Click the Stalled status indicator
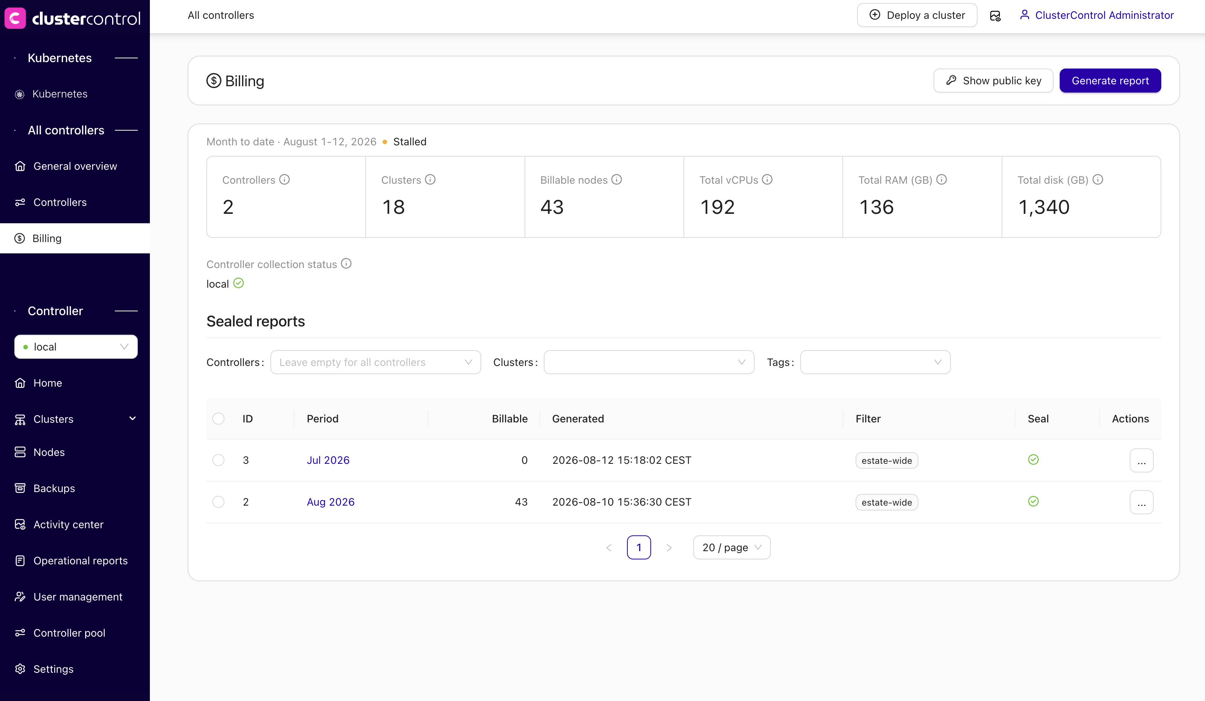Screen dimensions: 1205x701 tap(404, 142)
